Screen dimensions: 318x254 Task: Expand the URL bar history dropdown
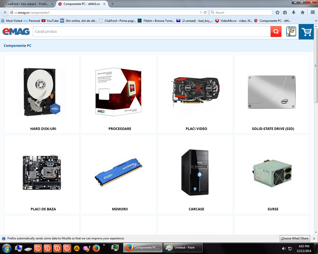[201, 13]
